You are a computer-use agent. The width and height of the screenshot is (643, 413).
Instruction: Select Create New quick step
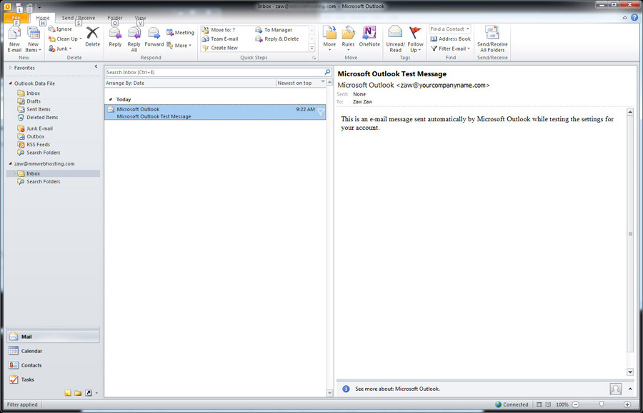[220, 48]
